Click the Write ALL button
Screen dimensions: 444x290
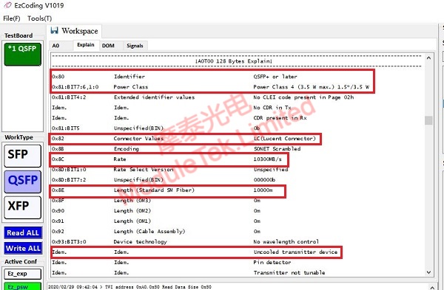(23, 248)
